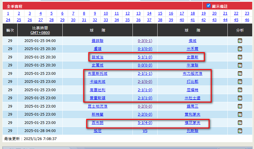Click the GMT+0800 timezone link
Viewport: 254px width, 149px height.
[40, 33]
